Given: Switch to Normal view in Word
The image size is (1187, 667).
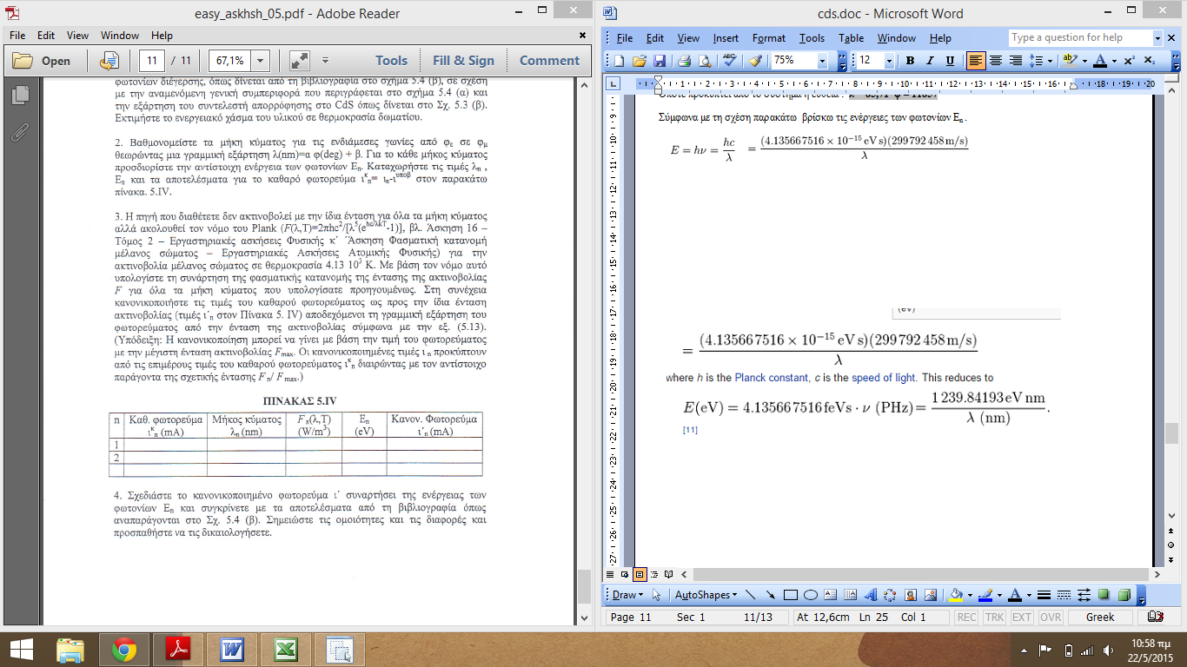Looking at the screenshot, I should click(610, 574).
